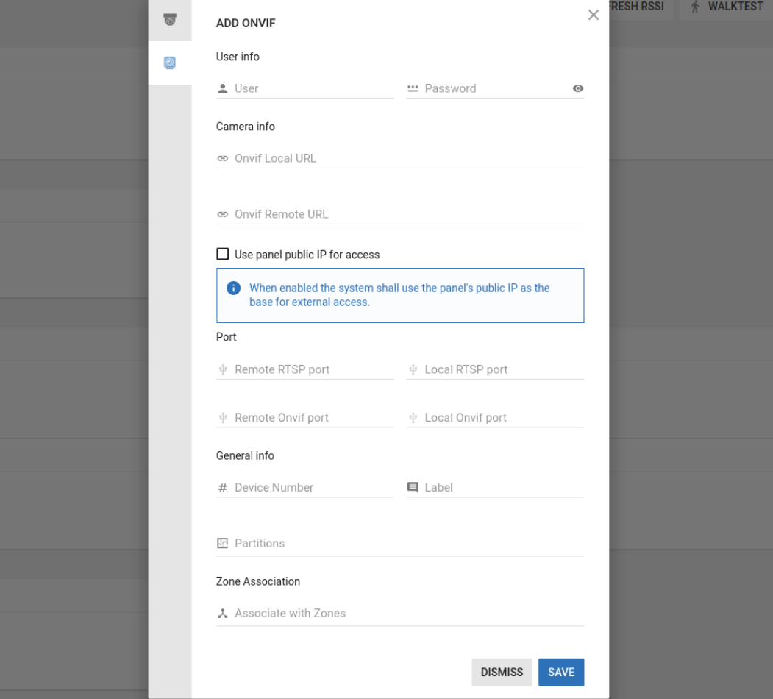This screenshot has width=773, height=699.
Task: Enable Use panel public IP checkbox
Action: click(223, 255)
